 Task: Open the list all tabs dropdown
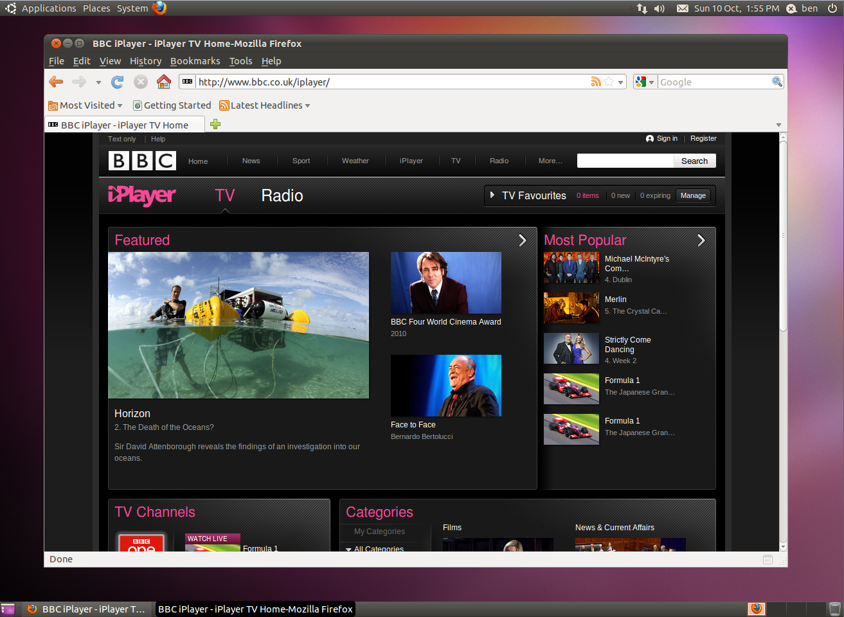(x=778, y=125)
